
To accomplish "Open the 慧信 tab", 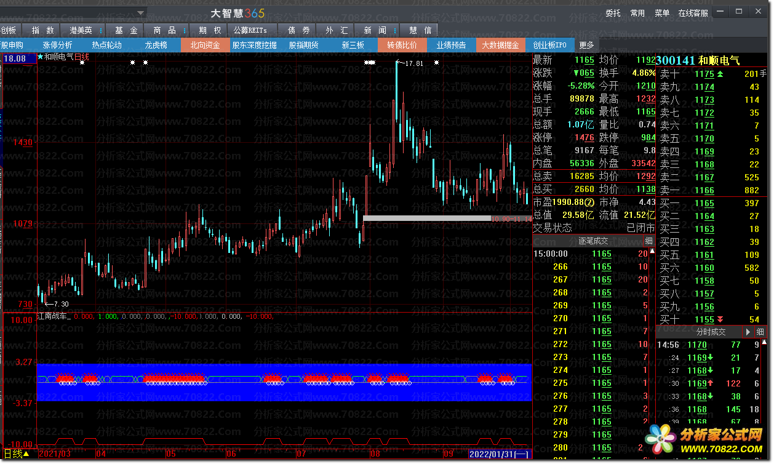I will pyautogui.click(x=420, y=30).
